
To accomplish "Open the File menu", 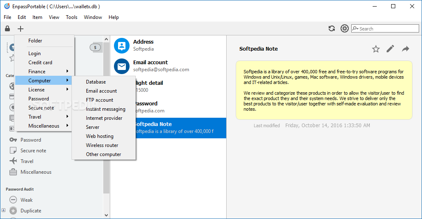I will tap(7, 17).
